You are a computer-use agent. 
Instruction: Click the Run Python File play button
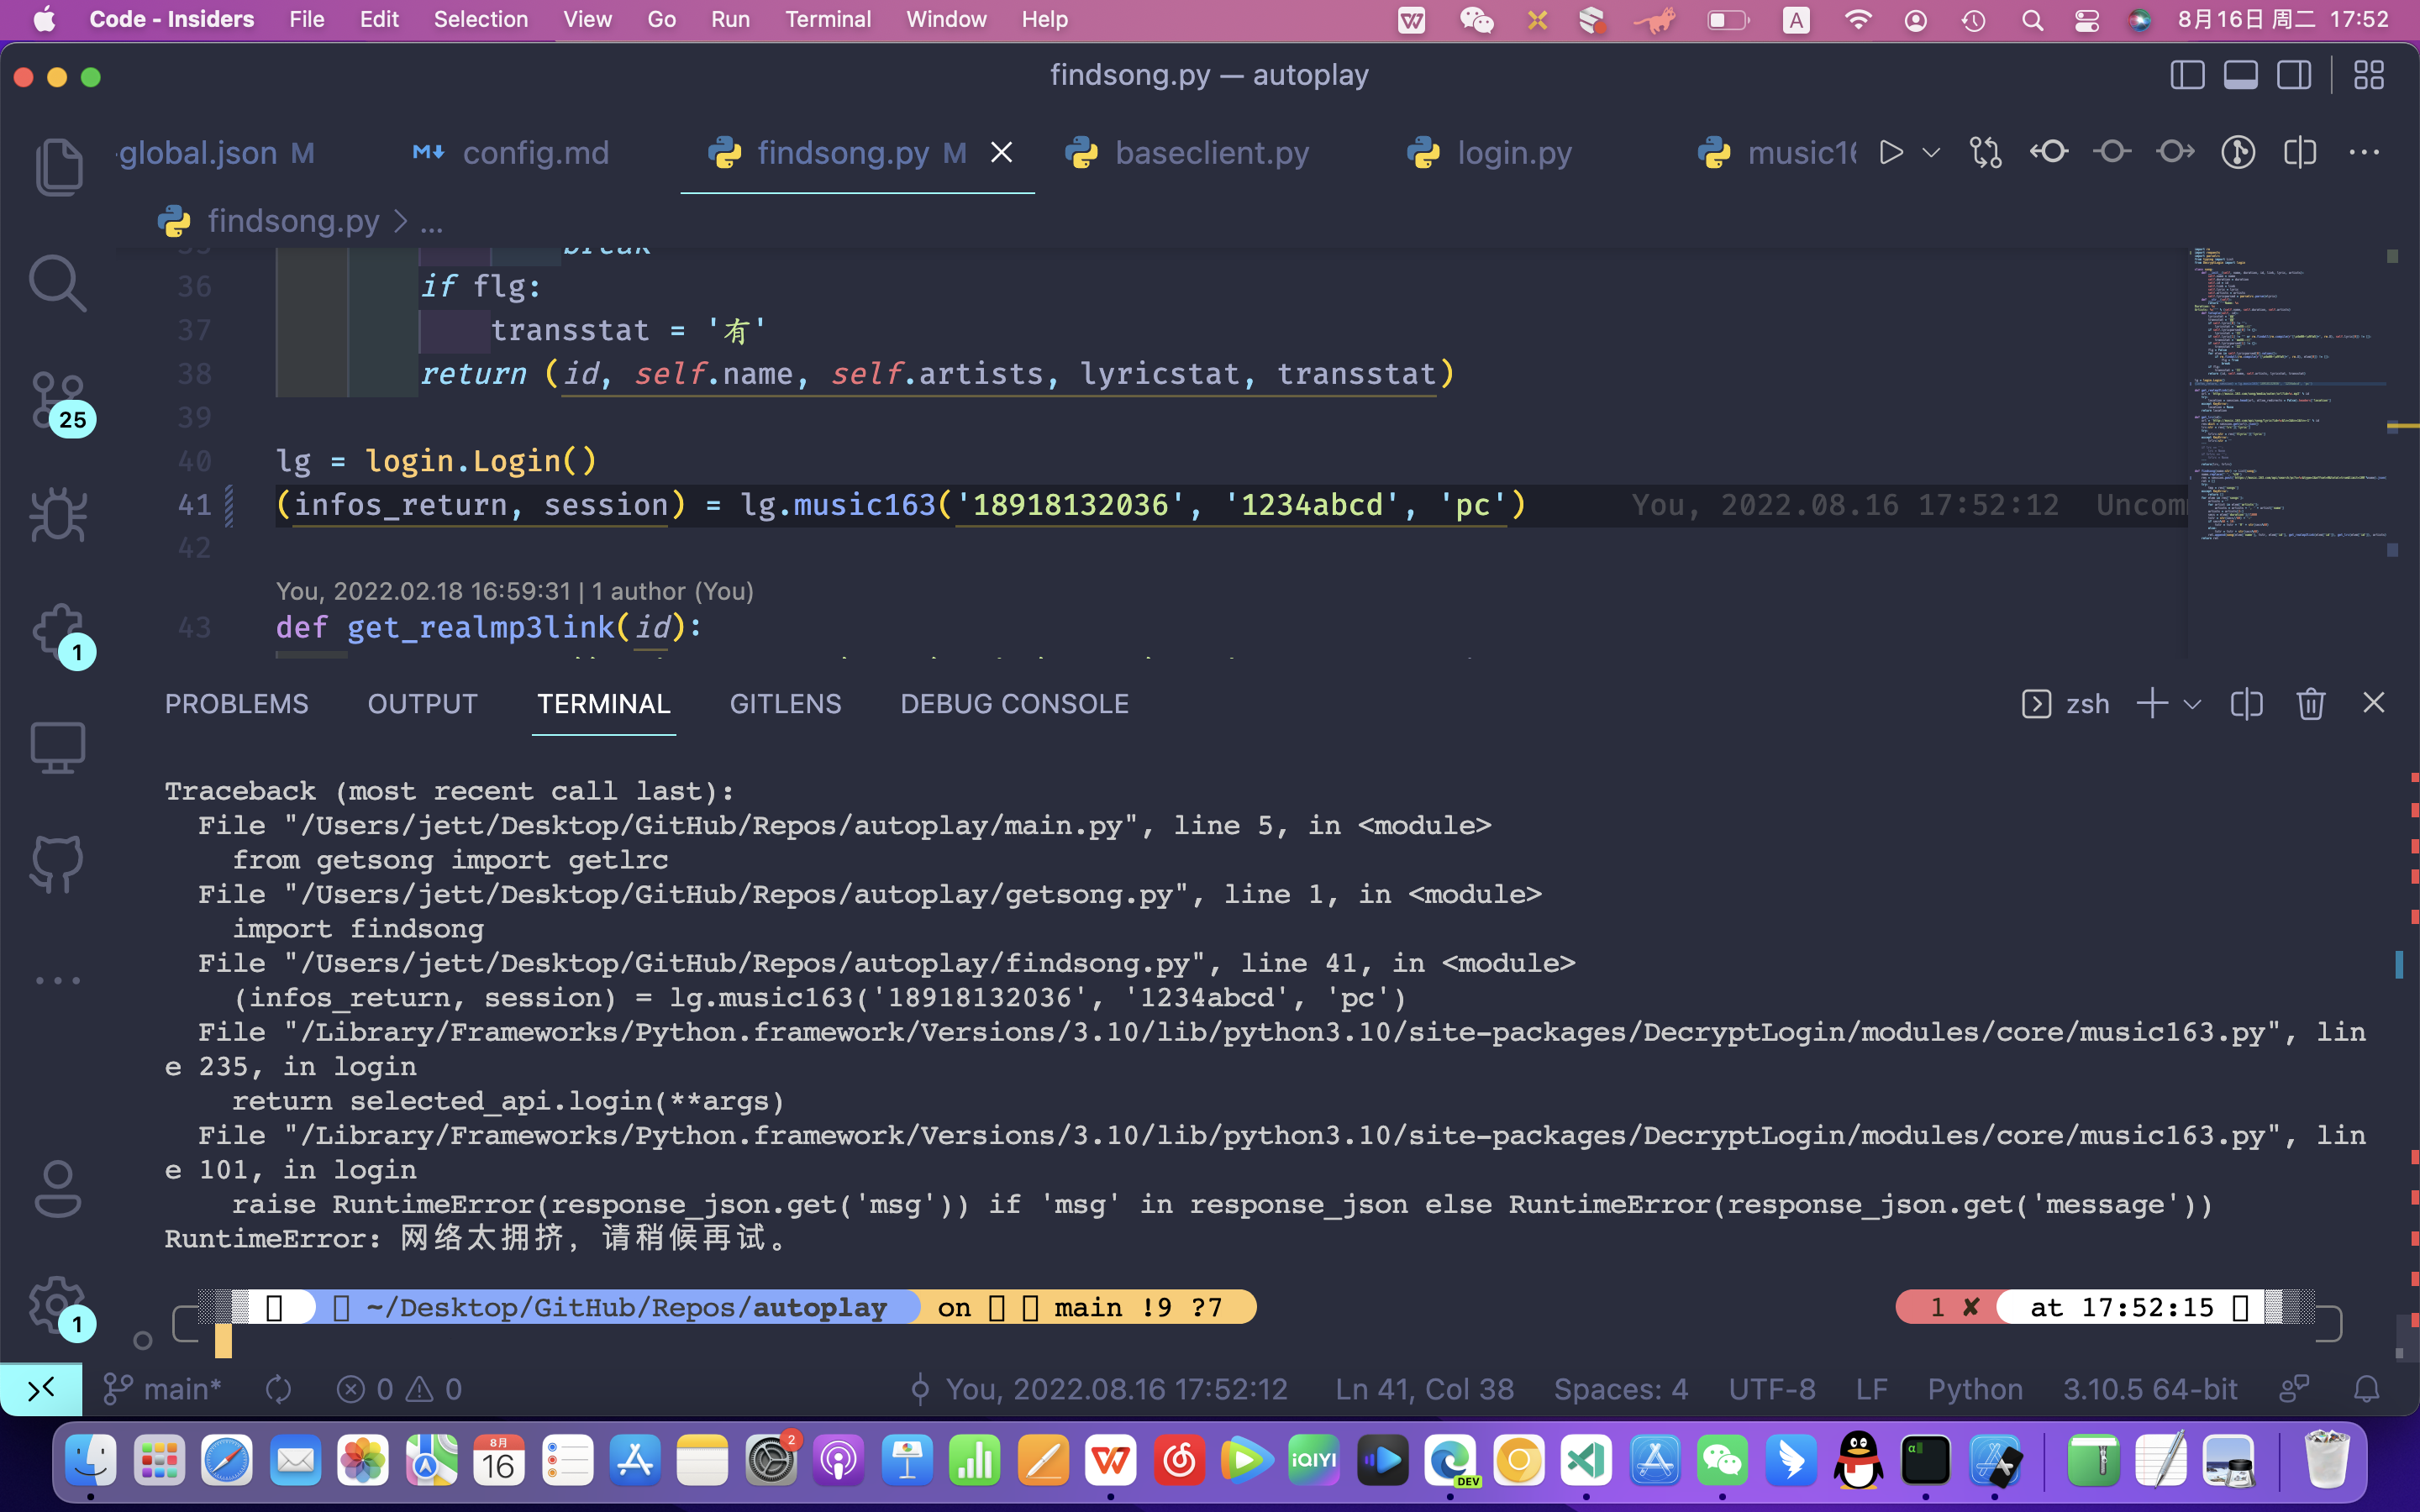pos(1890,153)
